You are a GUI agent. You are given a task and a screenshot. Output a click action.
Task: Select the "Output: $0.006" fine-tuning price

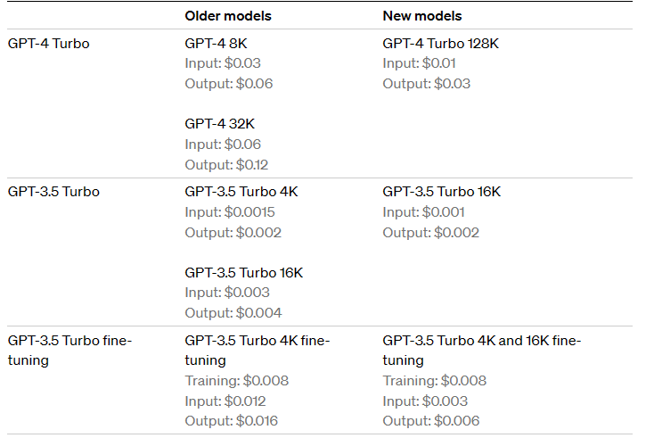431,421
